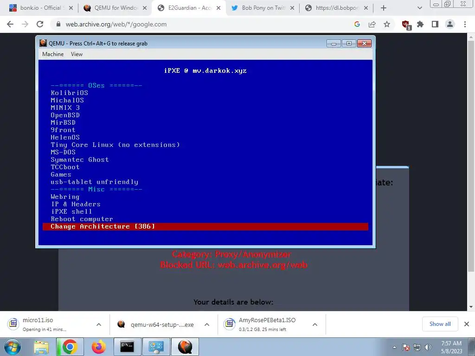
Task: Select Games entry
Action: tap(61, 174)
